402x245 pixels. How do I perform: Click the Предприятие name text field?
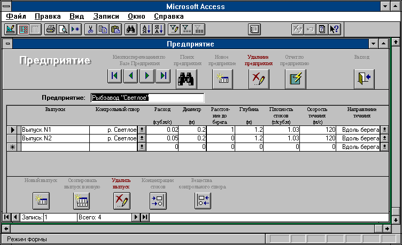coord(147,98)
